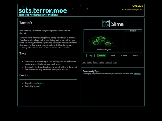Open the sots.terror.moe site title
Image resolution: width=162 pixels, height=121 pixels.
coord(43,10)
